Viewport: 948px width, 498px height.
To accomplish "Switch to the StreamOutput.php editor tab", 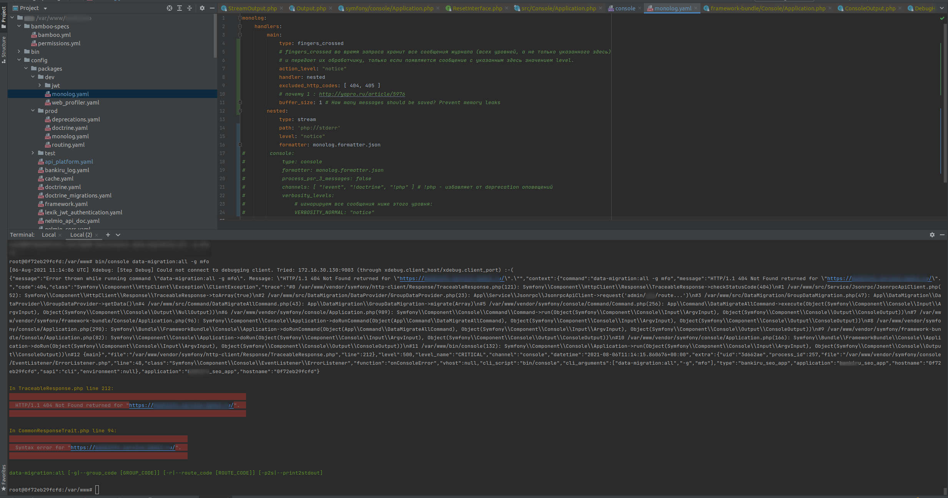I will 252,8.
